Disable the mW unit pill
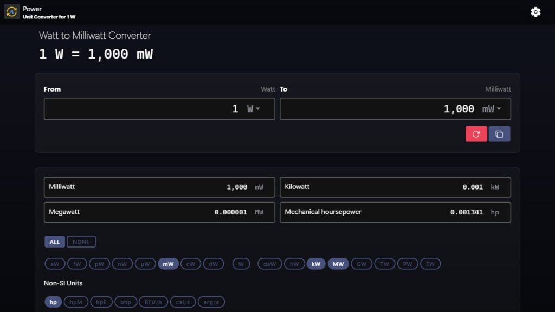This screenshot has width=555, height=312. click(x=168, y=264)
